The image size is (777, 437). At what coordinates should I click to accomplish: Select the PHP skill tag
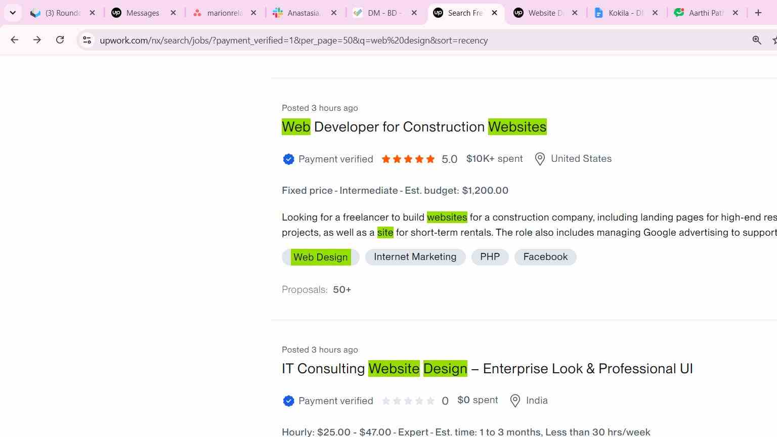tap(490, 257)
